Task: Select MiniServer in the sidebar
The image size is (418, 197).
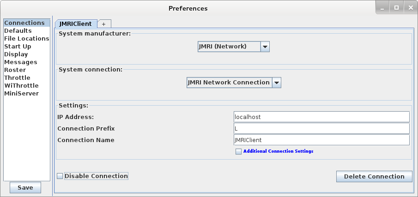Action: pyautogui.click(x=27, y=94)
